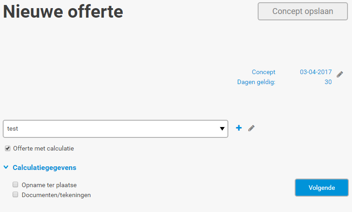The height and width of the screenshot is (212, 352).
Task: Enable the 'Opname ter plaatse' checkbox
Action: pyautogui.click(x=15, y=184)
